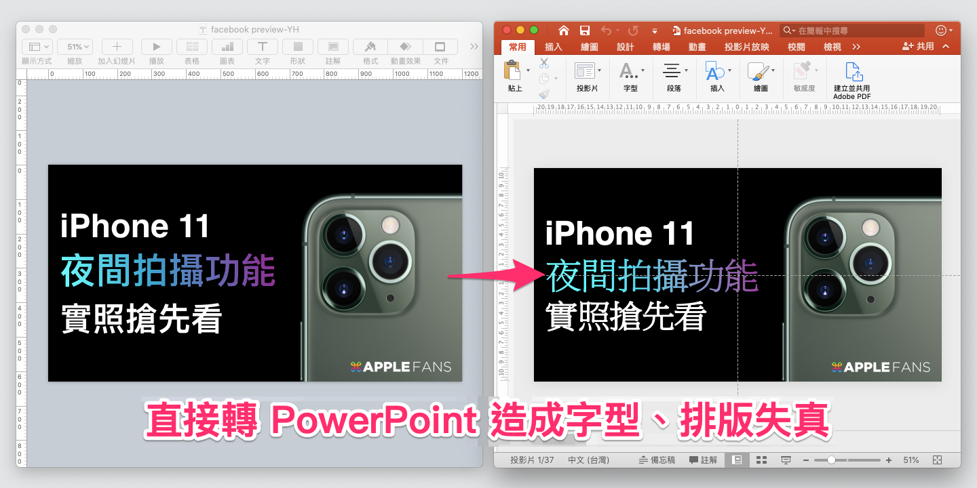Image resolution: width=977 pixels, height=488 pixels.
Task: Add a comment in Keynote (註解)
Action: (333, 47)
